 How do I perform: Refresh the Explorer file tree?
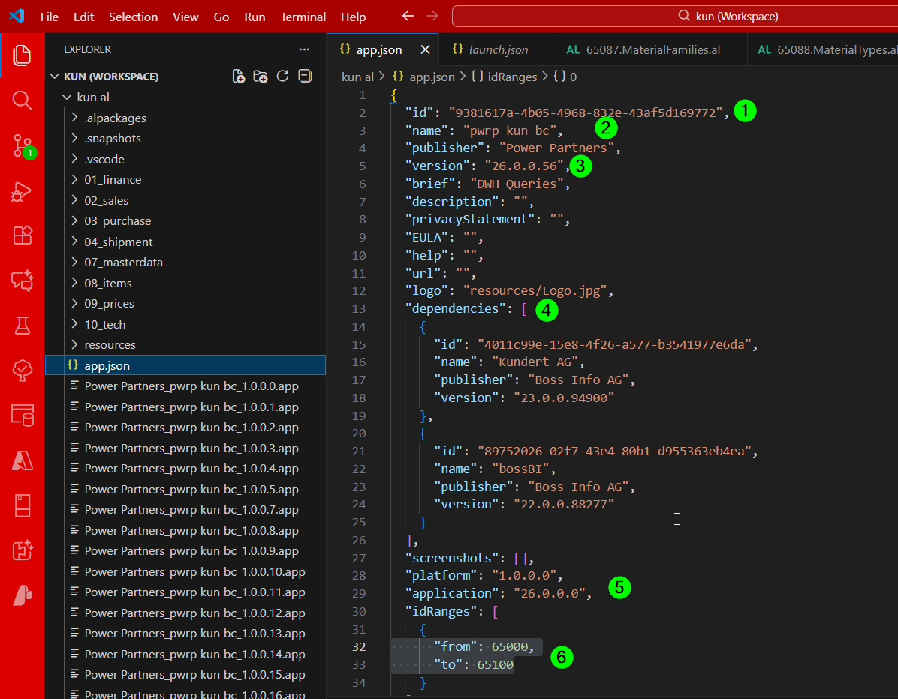[x=282, y=76]
